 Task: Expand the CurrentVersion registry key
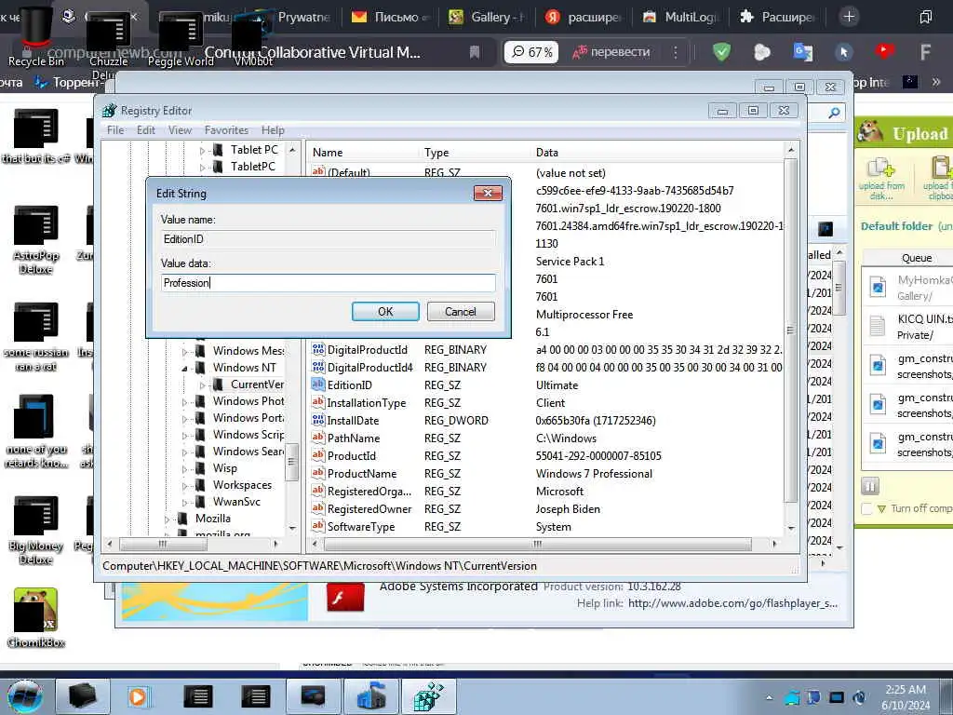(x=202, y=384)
